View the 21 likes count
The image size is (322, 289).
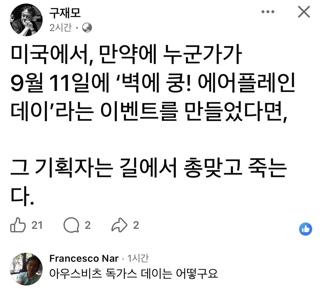37,225
